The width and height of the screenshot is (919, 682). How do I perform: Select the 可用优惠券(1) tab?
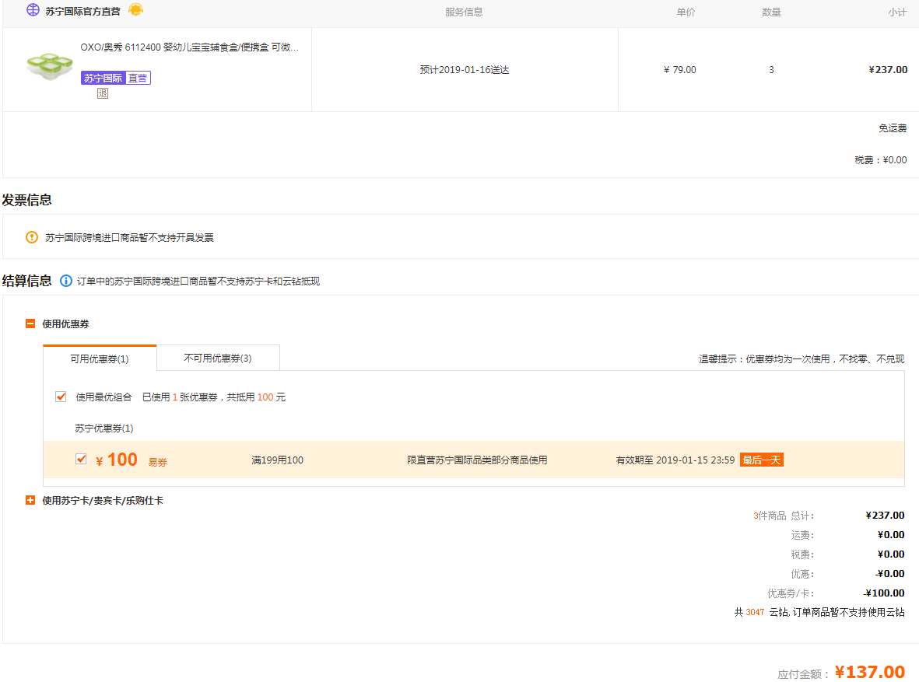tap(99, 358)
